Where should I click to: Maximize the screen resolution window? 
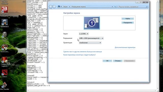(141, 2)
